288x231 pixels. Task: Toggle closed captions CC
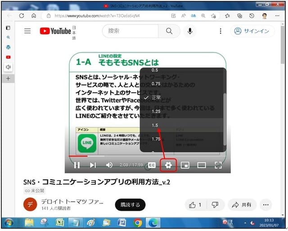(x=152, y=165)
